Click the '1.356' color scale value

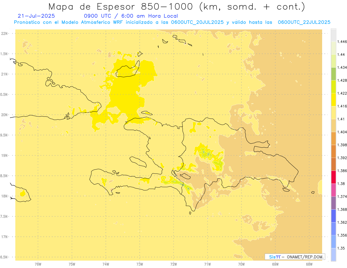pyautogui.click(x=342, y=235)
